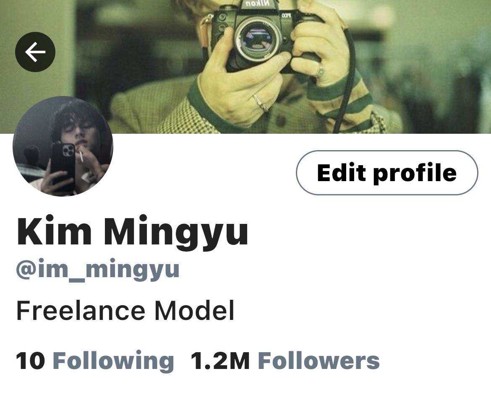Click the @im_mingyu username handle
Screen dimensions: 491x400
98,270
